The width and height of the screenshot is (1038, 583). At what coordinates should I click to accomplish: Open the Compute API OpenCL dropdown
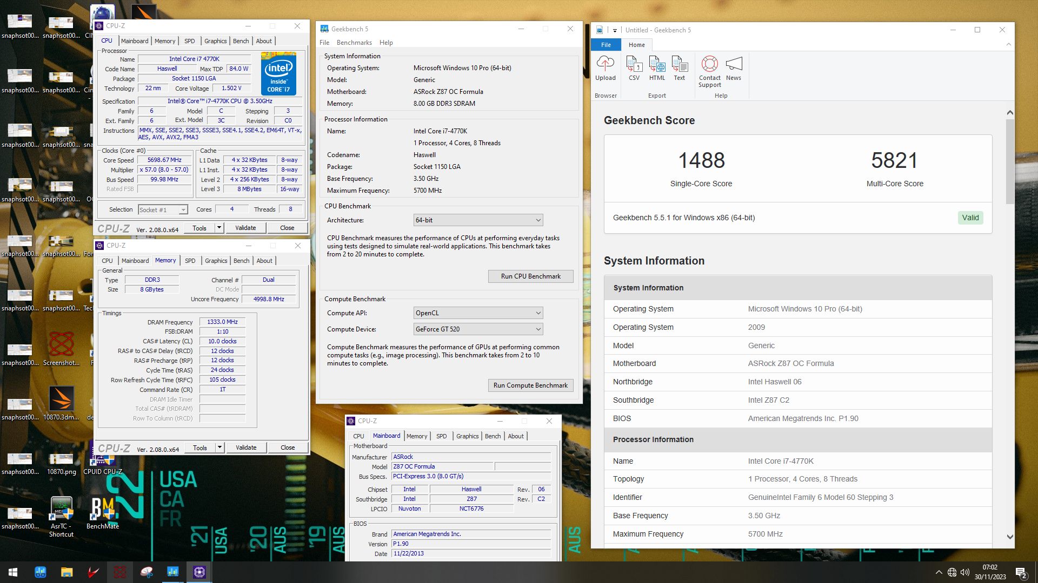point(478,313)
